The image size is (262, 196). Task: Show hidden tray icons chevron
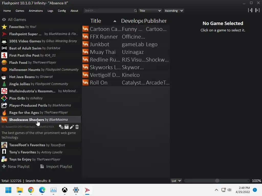pyautogui.click(x=216, y=190)
